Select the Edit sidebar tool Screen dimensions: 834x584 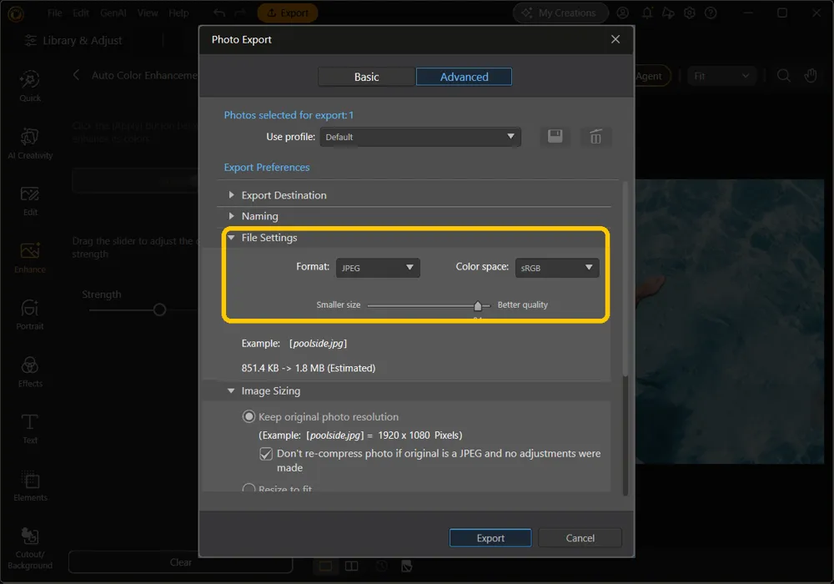30,200
